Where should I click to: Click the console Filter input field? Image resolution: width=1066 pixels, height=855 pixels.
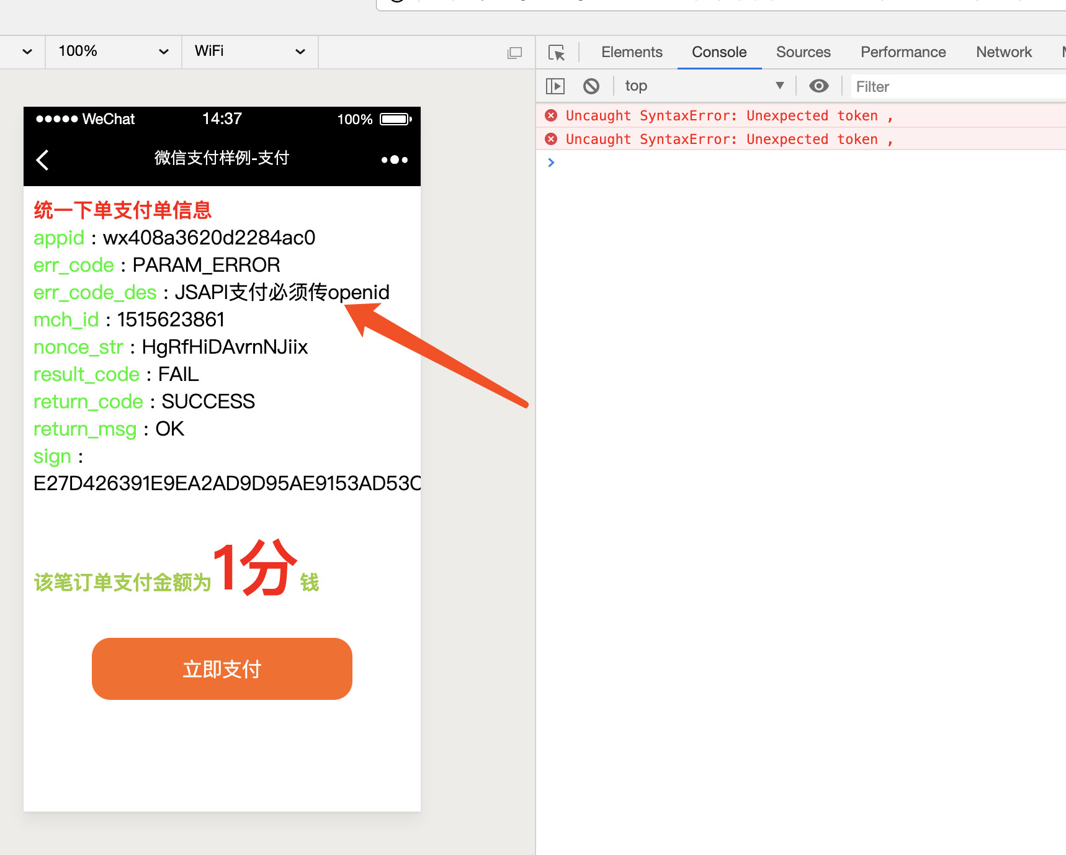[959, 87]
